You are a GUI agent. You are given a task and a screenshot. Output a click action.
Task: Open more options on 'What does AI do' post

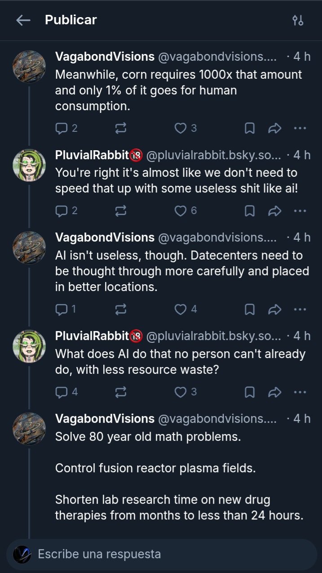click(x=300, y=392)
